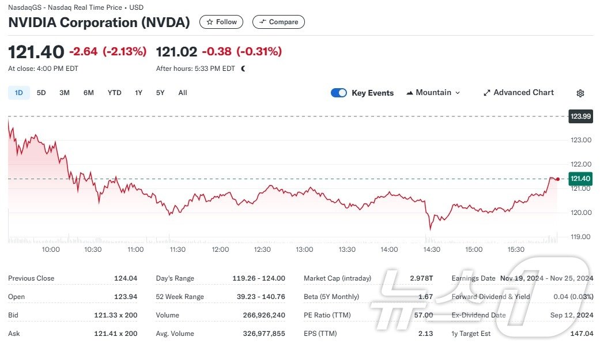This screenshot has width=600, height=348.
Task: Click the 14:30 time axis label
Action: (432, 249)
